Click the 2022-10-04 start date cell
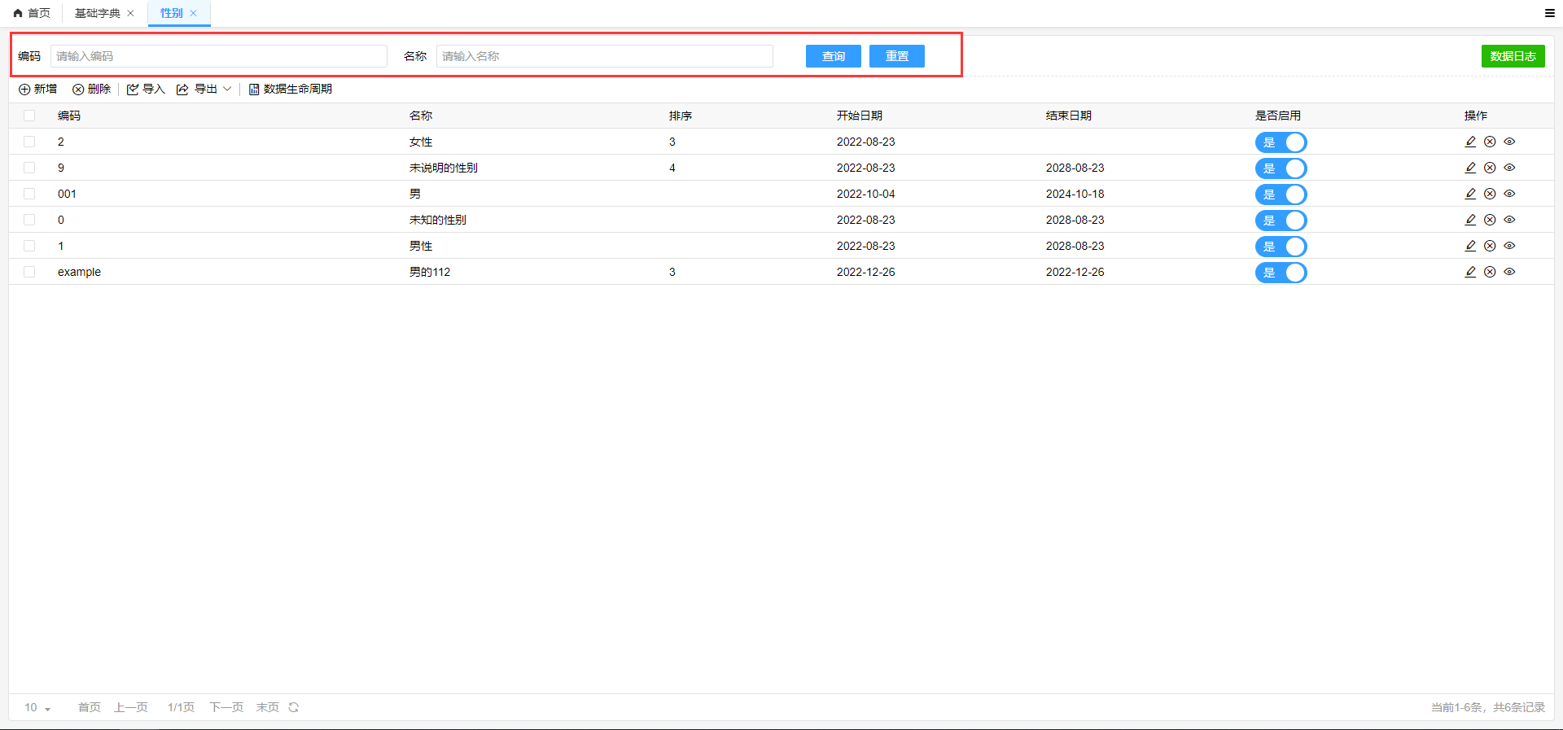 point(866,194)
